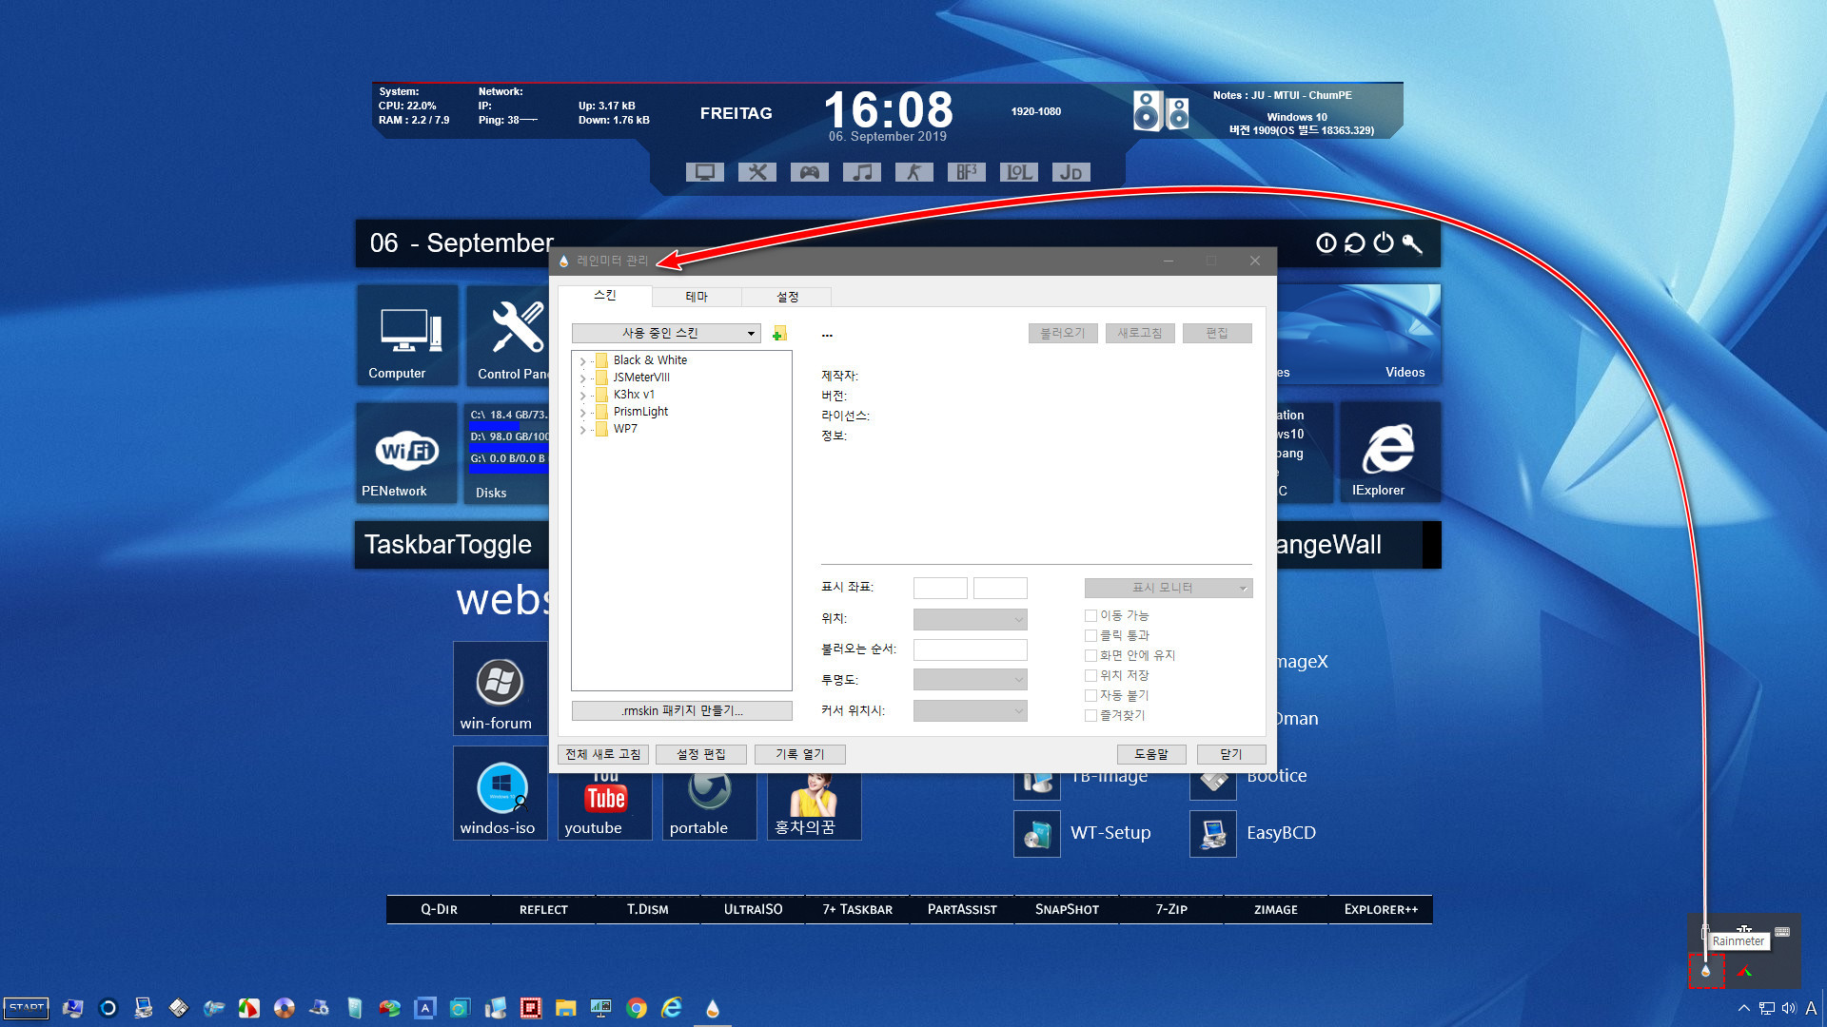Switch to the 설정 tab

[787, 297]
